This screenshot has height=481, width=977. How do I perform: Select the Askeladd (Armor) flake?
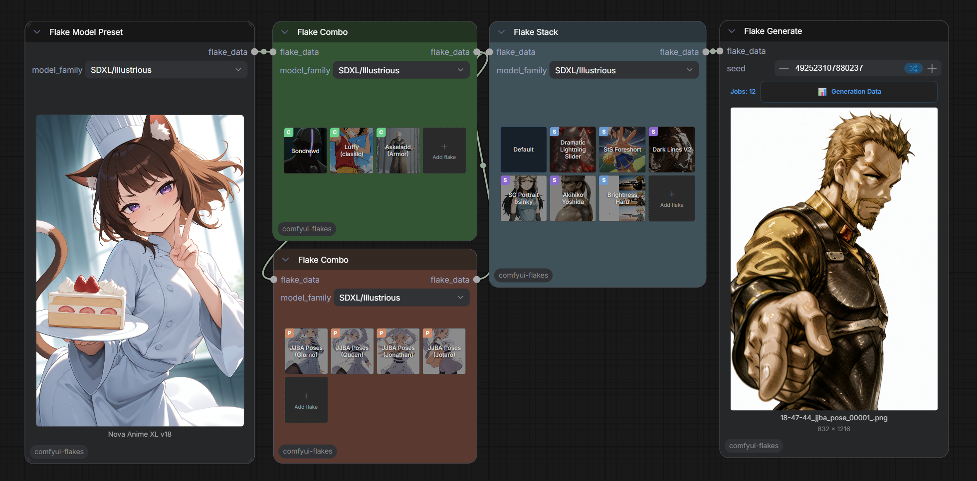398,151
